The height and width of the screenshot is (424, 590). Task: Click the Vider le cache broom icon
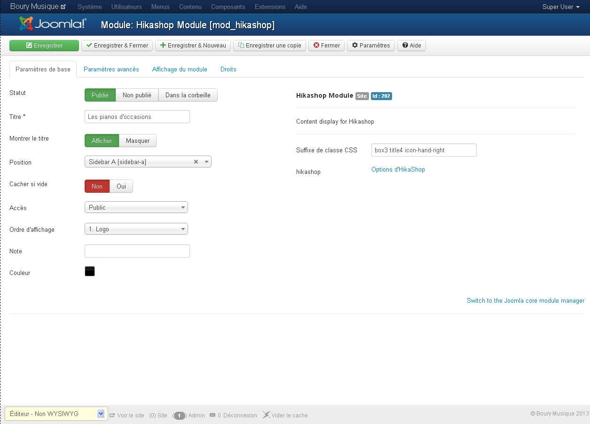(266, 415)
